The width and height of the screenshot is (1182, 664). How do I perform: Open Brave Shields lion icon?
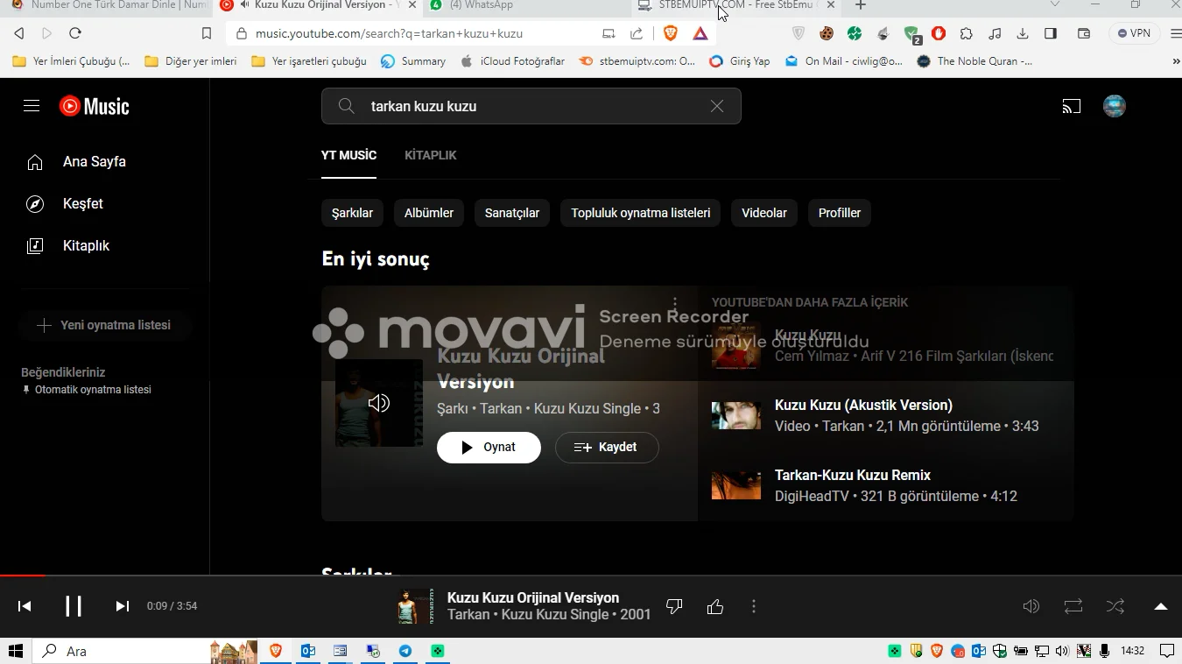[x=671, y=33]
